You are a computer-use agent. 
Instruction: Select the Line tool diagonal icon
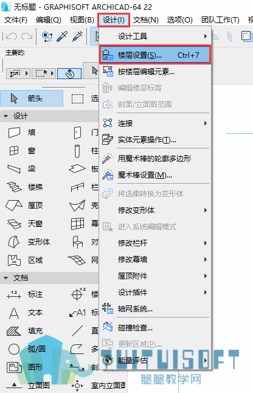(77, 331)
